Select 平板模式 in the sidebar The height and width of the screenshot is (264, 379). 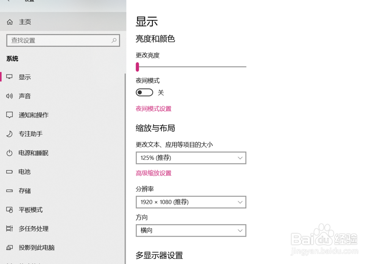30,210
